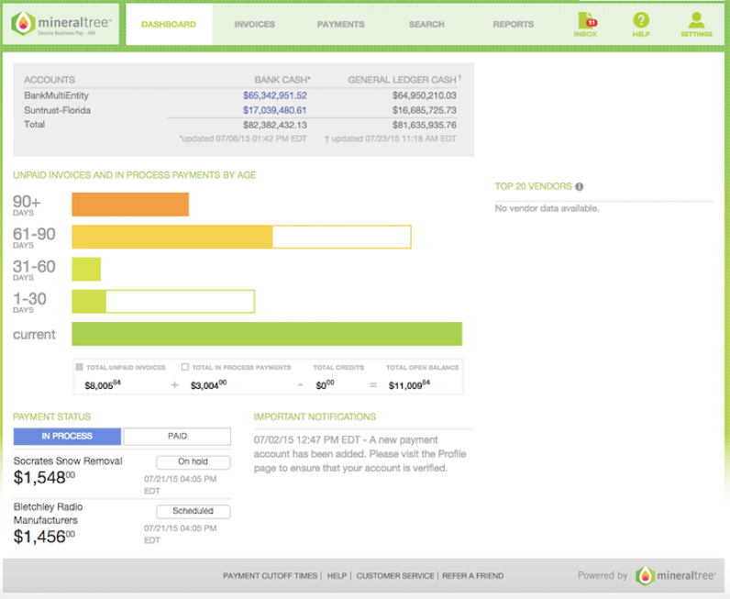Open the Help question mark icon
Image resolution: width=730 pixels, height=599 pixels.
coord(641,24)
